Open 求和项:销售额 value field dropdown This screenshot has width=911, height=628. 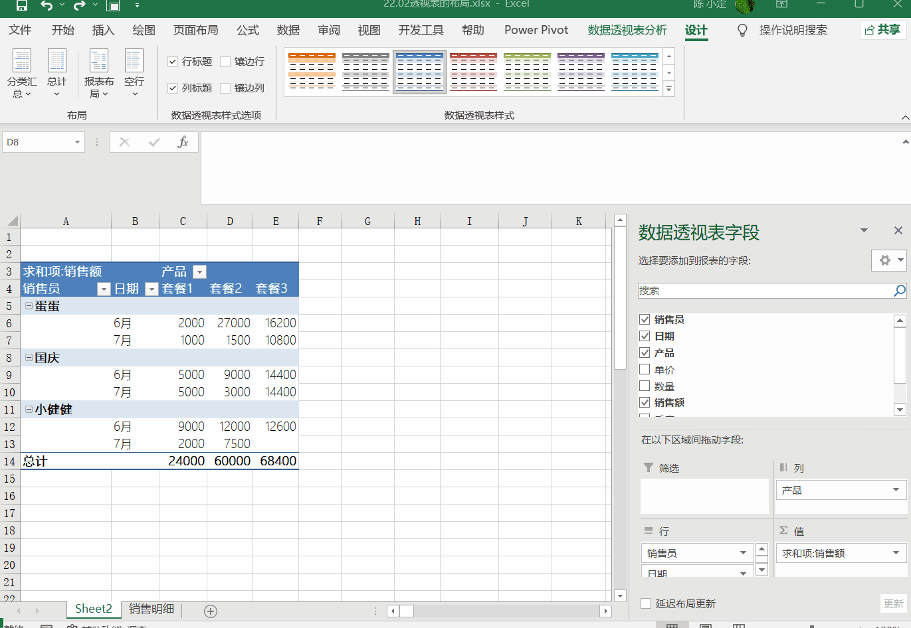coord(896,553)
